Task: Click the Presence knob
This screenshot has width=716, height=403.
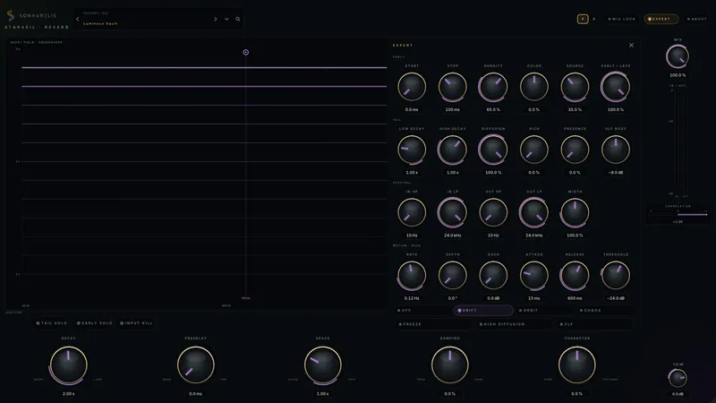Action: click(x=575, y=150)
